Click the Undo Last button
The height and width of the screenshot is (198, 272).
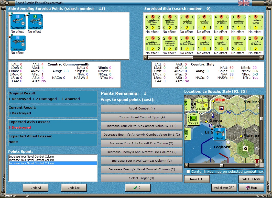74,188
